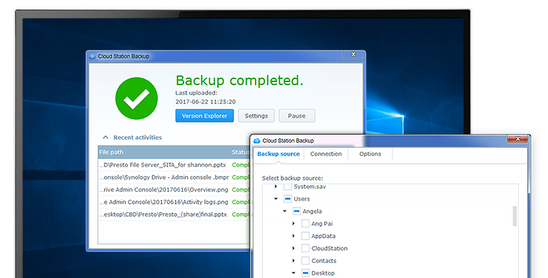The image size is (548, 278).
Task: Click the backup source tree scrollbar thumb
Action: click(514, 216)
